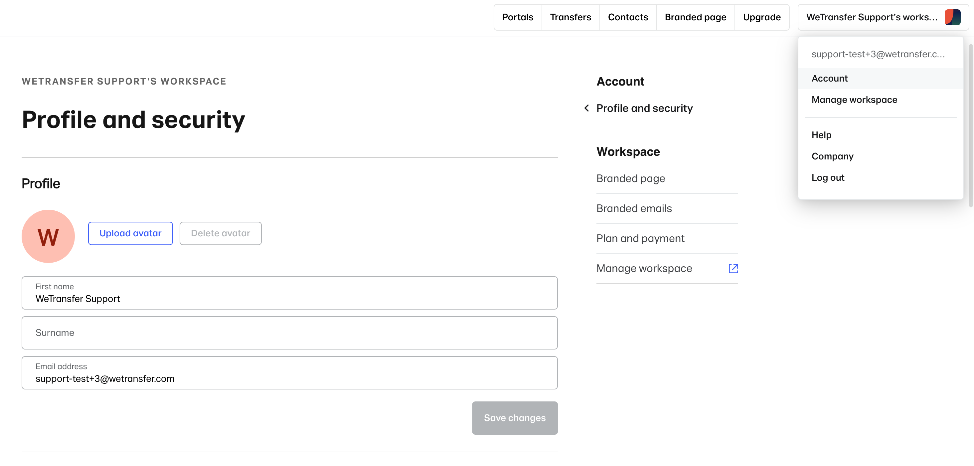The image size is (974, 466).
Task: Open the Help entry in the account menu
Action: [821, 135]
